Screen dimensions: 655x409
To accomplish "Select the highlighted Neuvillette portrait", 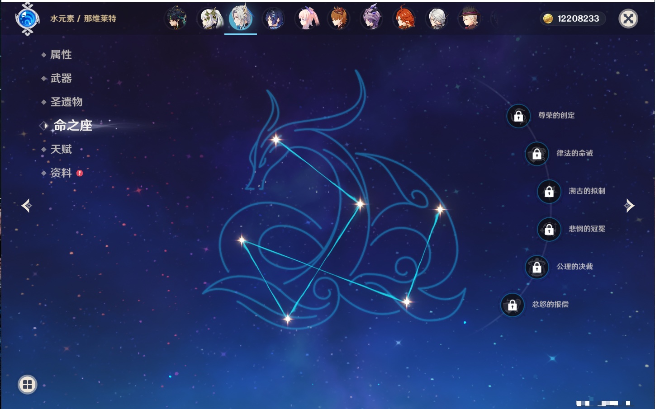I will point(241,18).
